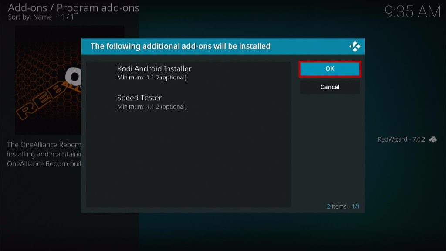Click the Kodi logo in dialog header
This screenshot has height=251, width=446.
click(355, 46)
